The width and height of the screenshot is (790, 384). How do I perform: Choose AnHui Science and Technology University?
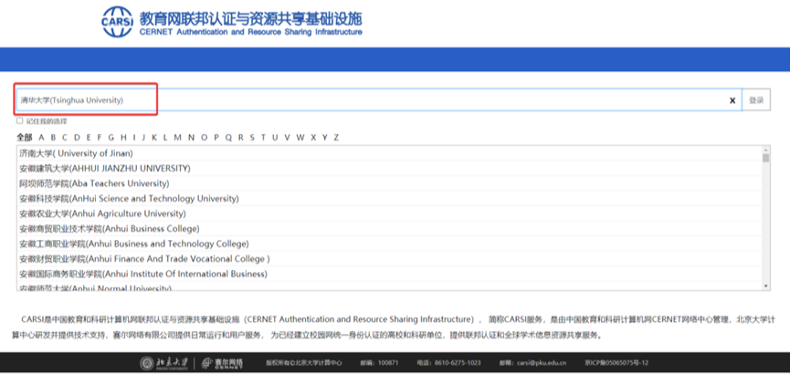click(389, 198)
